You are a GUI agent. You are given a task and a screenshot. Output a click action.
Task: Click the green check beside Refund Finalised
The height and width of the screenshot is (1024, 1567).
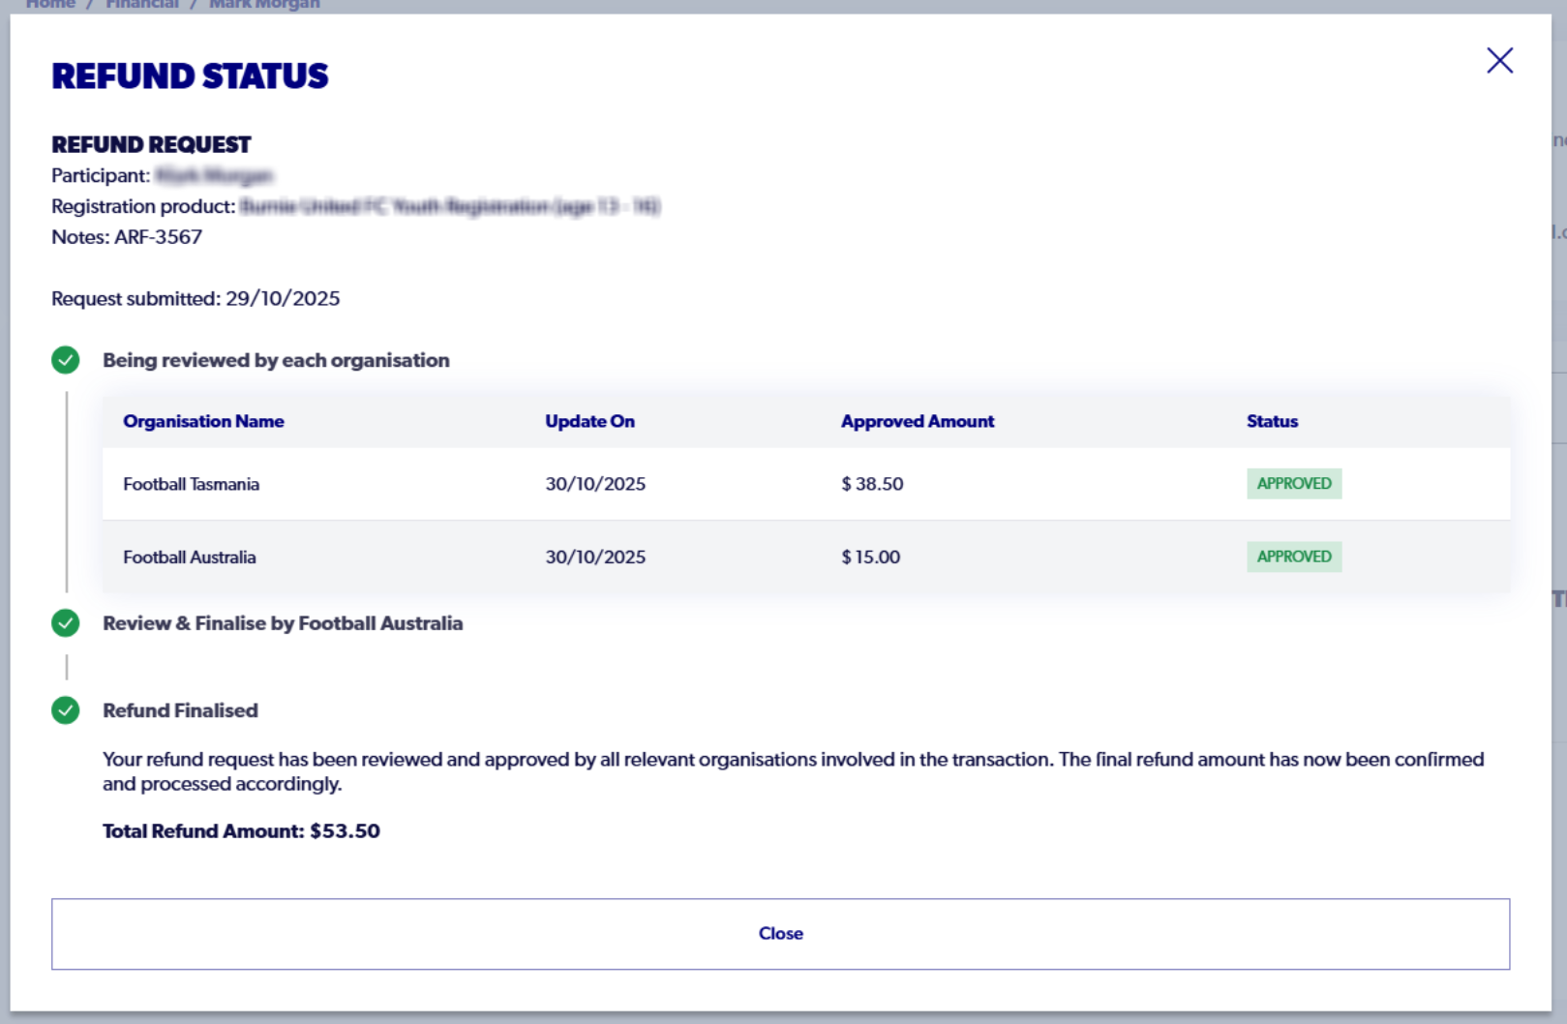click(66, 710)
